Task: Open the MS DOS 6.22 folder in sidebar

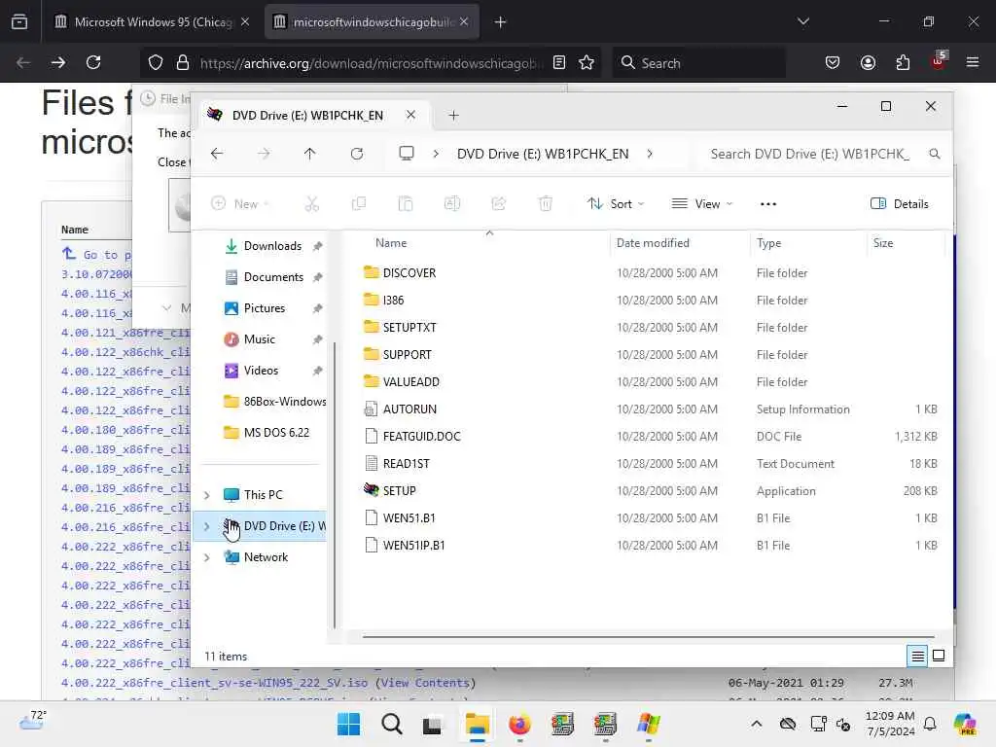Action: point(267,433)
